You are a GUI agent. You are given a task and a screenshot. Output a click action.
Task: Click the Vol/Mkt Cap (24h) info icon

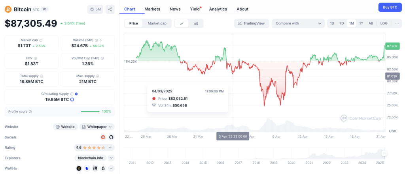(102, 58)
